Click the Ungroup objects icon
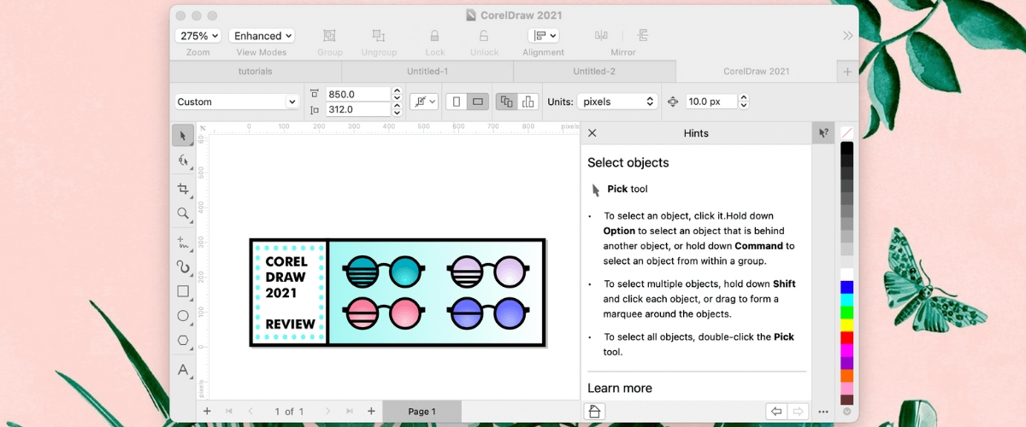1026x427 pixels. point(379,36)
